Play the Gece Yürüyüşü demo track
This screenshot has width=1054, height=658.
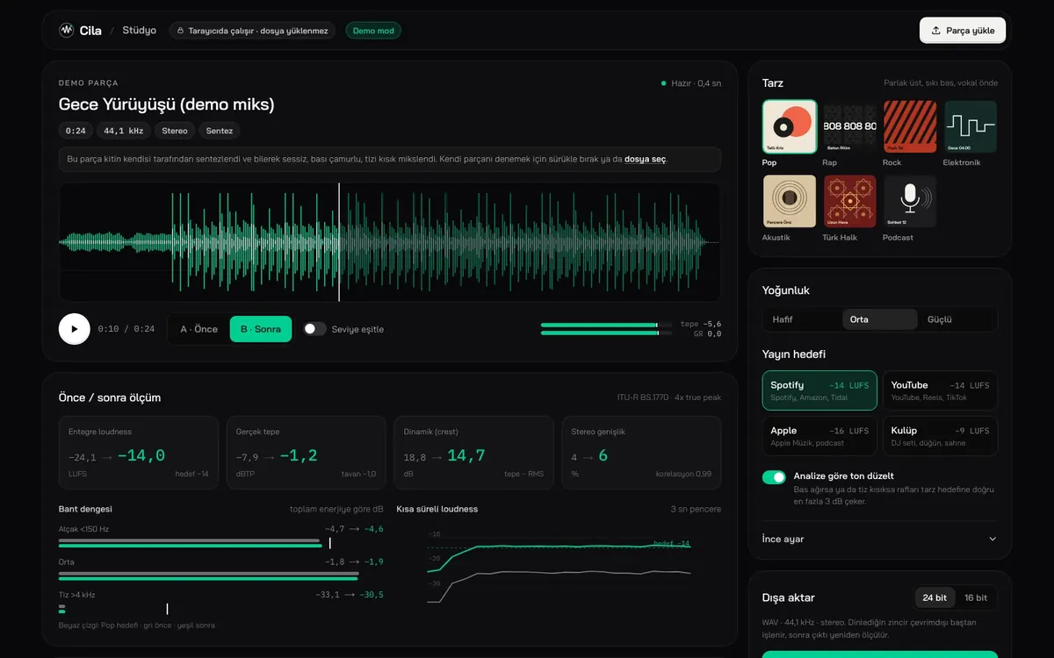click(x=75, y=329)
